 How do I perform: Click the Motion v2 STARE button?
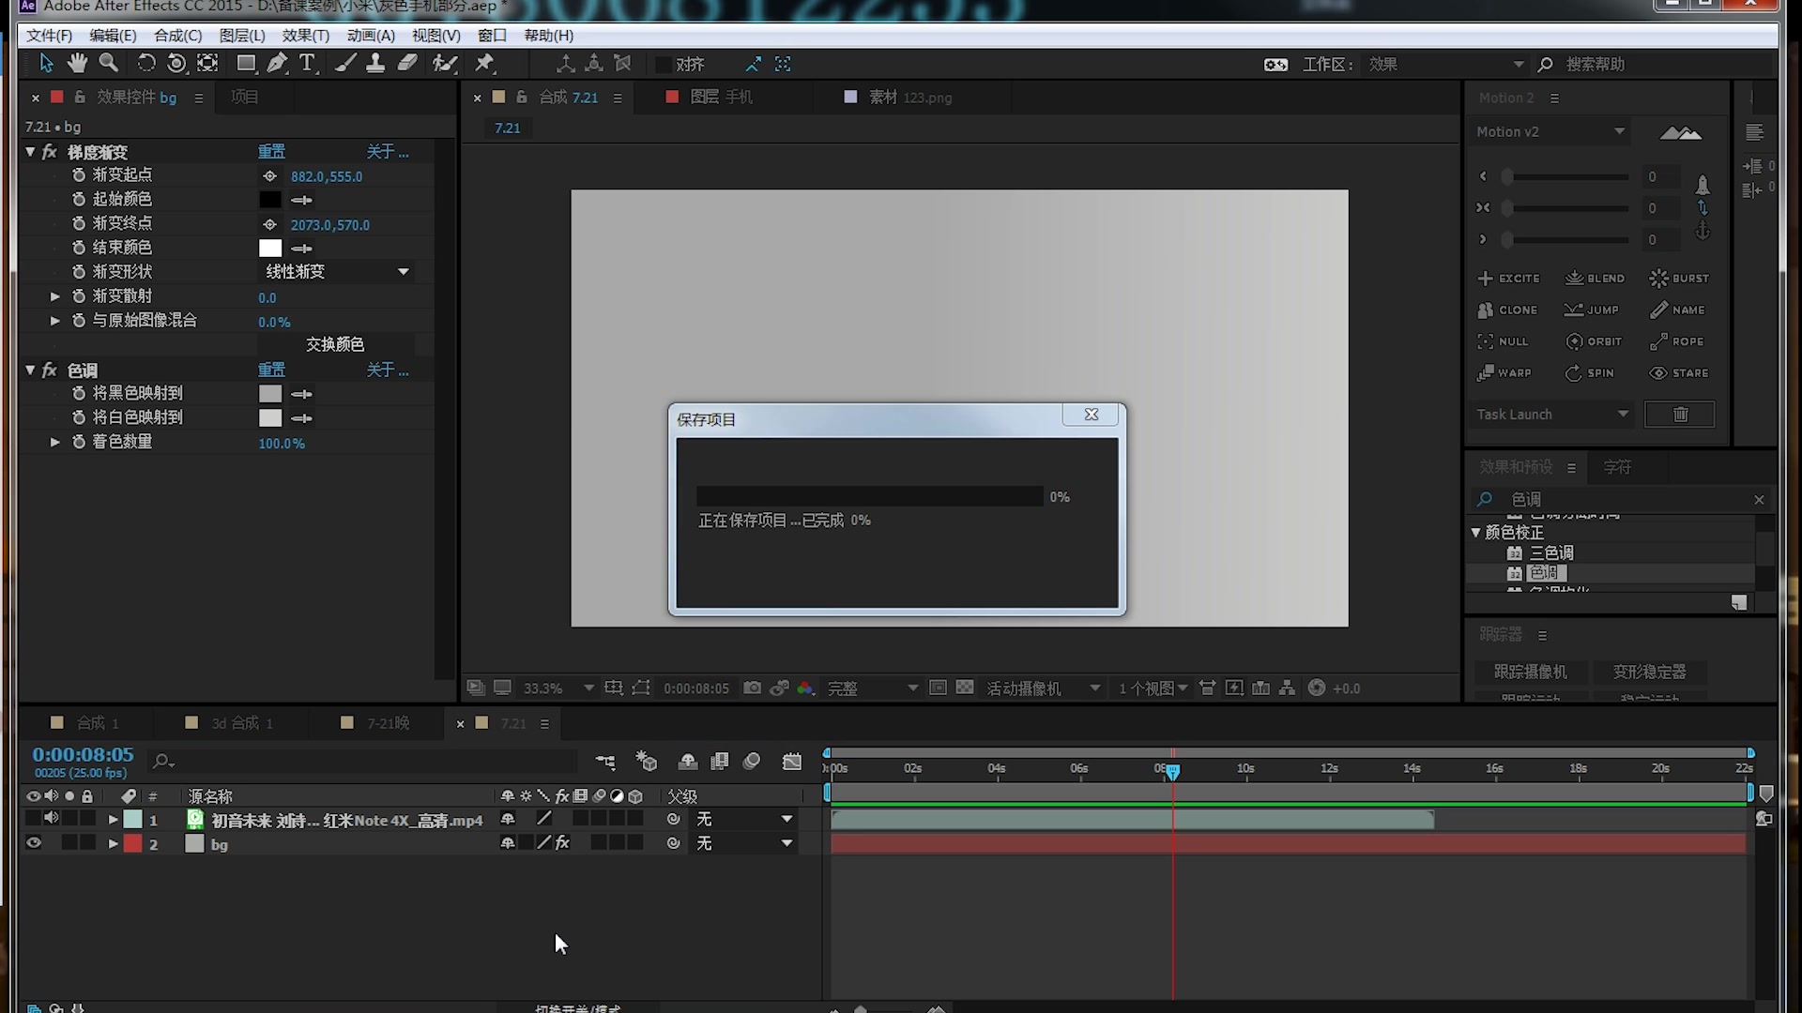click(x=1679, y=373)
